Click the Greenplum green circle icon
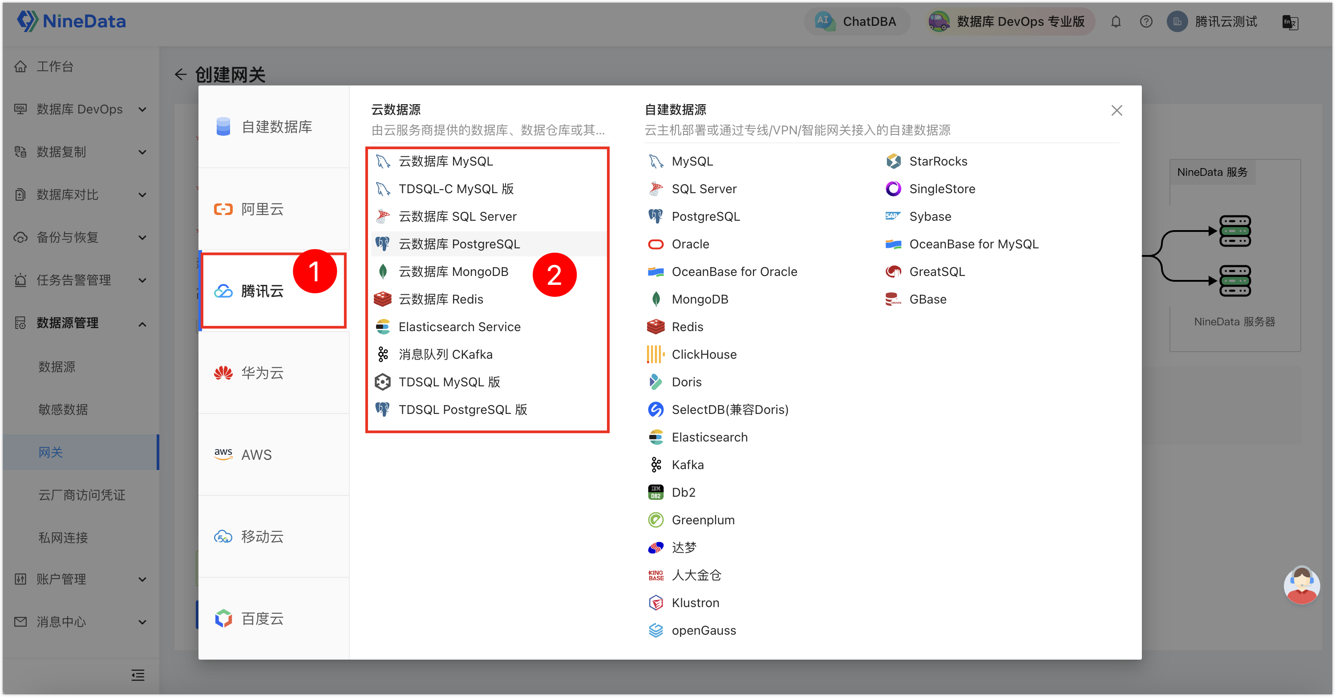 (x=655, y=520)
